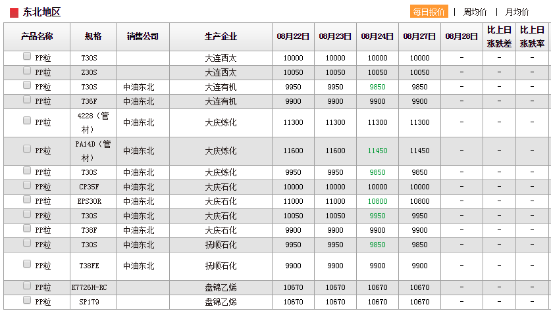Click the green 9850 price in 大庆炼化 T30S row
Viewport: 551px width, 311px height.
coord(377,172)
